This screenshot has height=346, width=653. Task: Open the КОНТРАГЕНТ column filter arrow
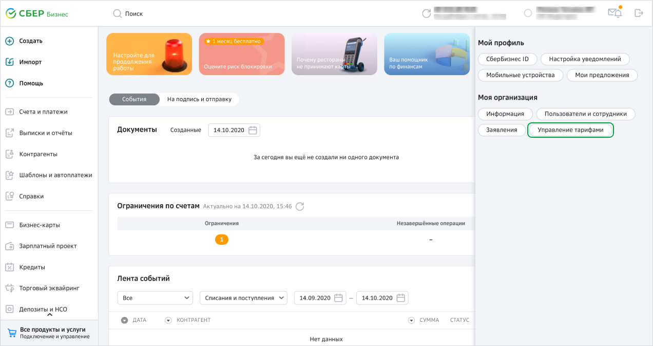tap(168, 320)
